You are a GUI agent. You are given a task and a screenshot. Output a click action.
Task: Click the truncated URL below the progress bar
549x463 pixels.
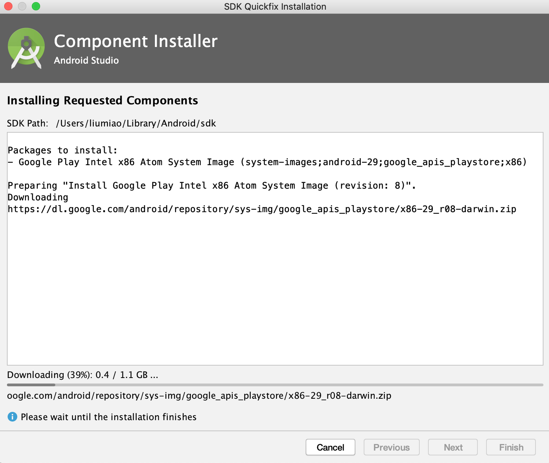pyautogui.click(x=199, y=396)
